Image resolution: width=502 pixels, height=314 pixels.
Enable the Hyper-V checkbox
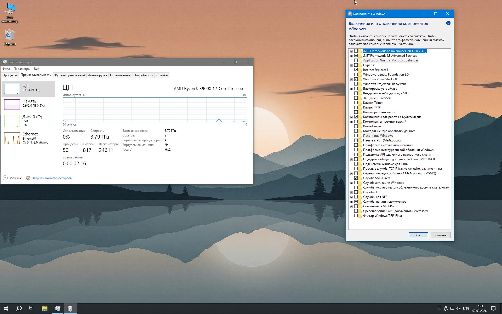356,65
